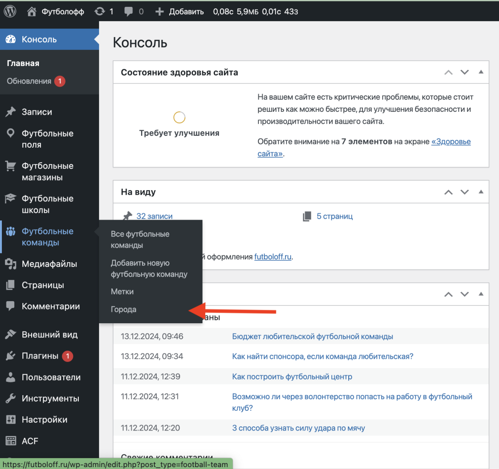Viewport: 499px width, 469px height.
Task: Open the comments bubble in admin bar
Action: [129, 11]
